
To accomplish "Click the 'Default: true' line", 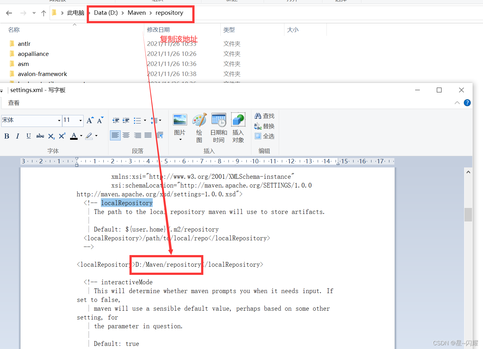I will [116, 344].
